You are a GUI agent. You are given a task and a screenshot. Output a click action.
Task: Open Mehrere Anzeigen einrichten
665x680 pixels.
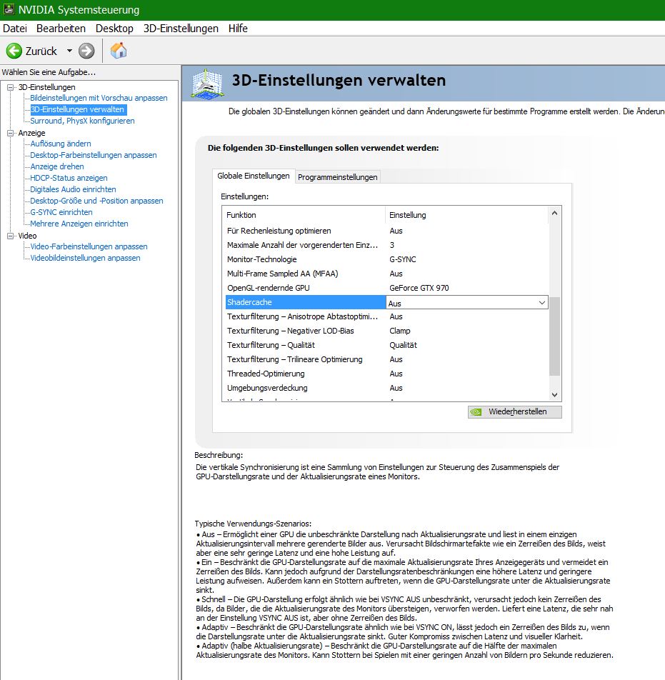(79, 224)
